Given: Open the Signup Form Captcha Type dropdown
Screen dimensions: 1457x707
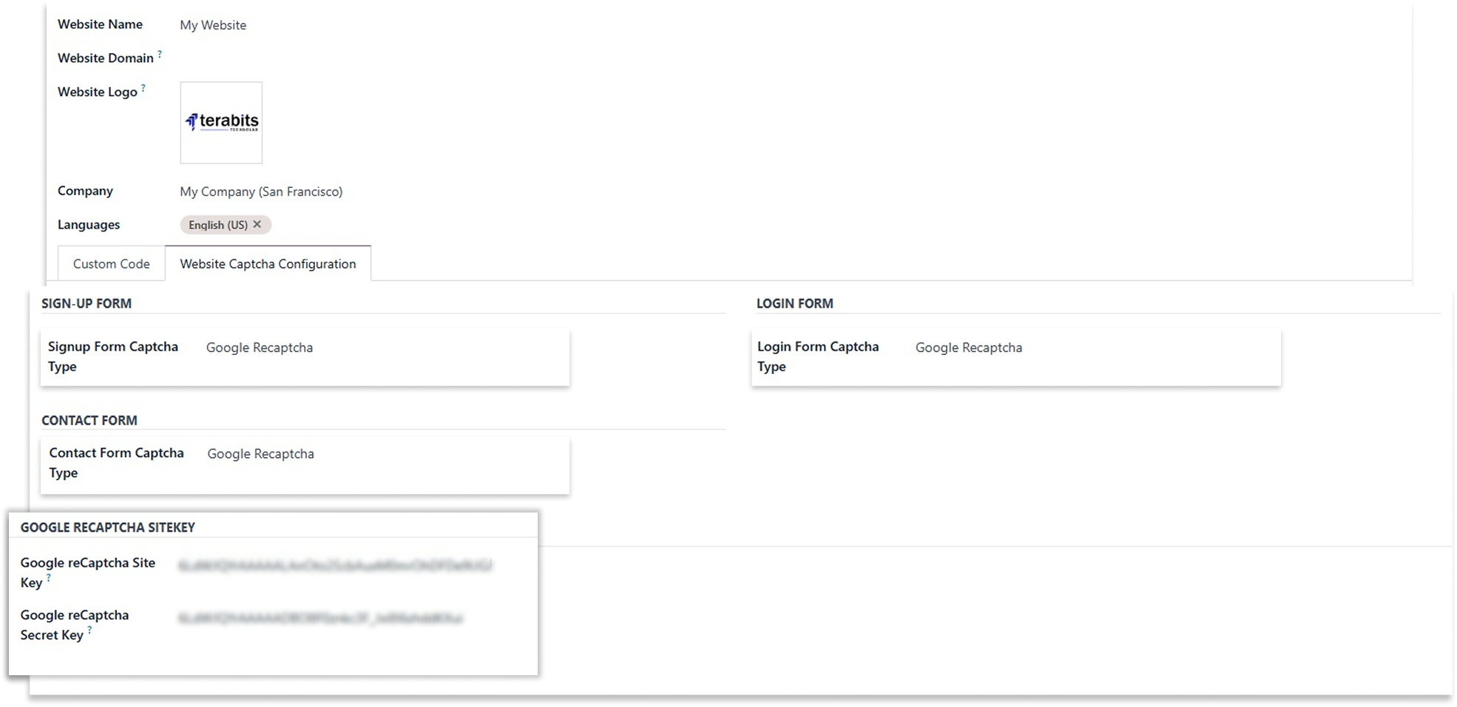Looking at the screenshot, I should tap(381, 348).
